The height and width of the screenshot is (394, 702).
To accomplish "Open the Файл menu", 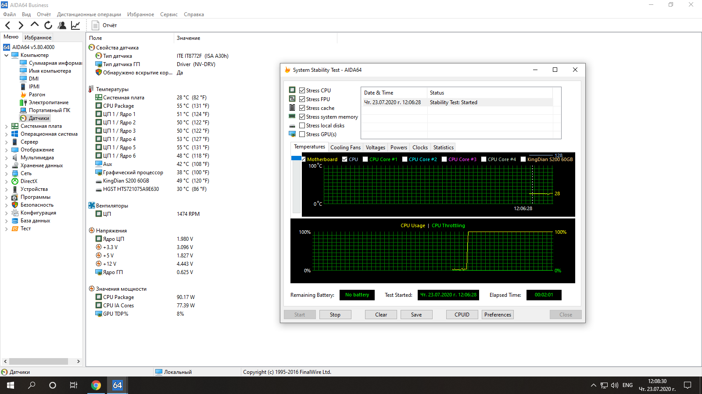I will [10, 14].
